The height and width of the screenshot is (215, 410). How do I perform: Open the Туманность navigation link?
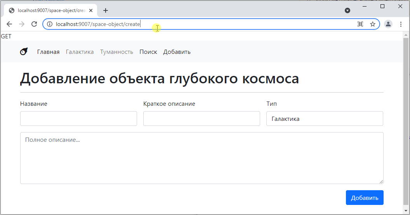116,52
